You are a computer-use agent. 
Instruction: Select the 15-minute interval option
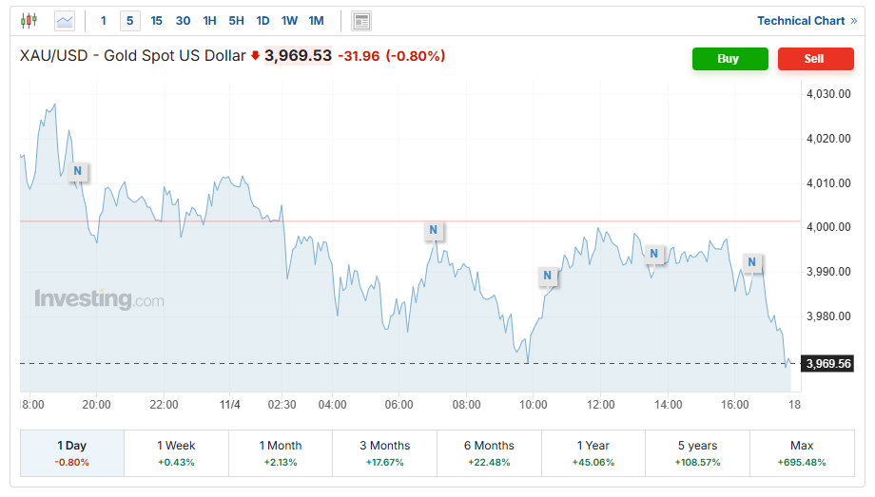tap(157, 21)
